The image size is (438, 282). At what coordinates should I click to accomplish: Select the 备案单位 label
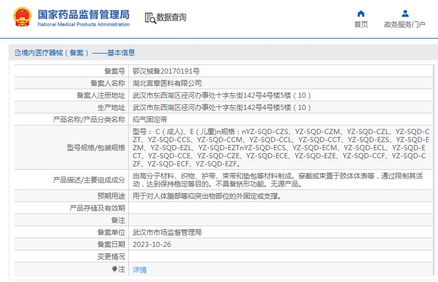coord(111,233)
